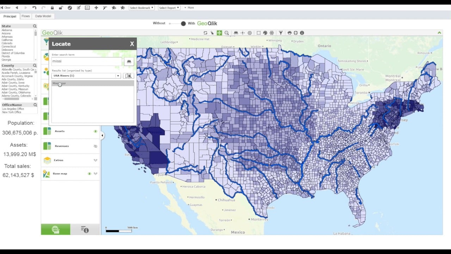
Task: Collapse the GeoQlik panel with green chevron
Action: coord(439,33)
